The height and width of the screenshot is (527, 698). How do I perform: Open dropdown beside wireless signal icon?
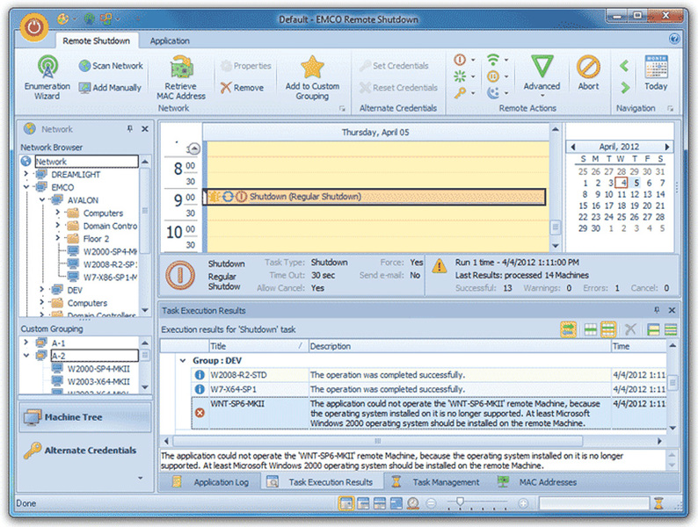pos(506,60)
